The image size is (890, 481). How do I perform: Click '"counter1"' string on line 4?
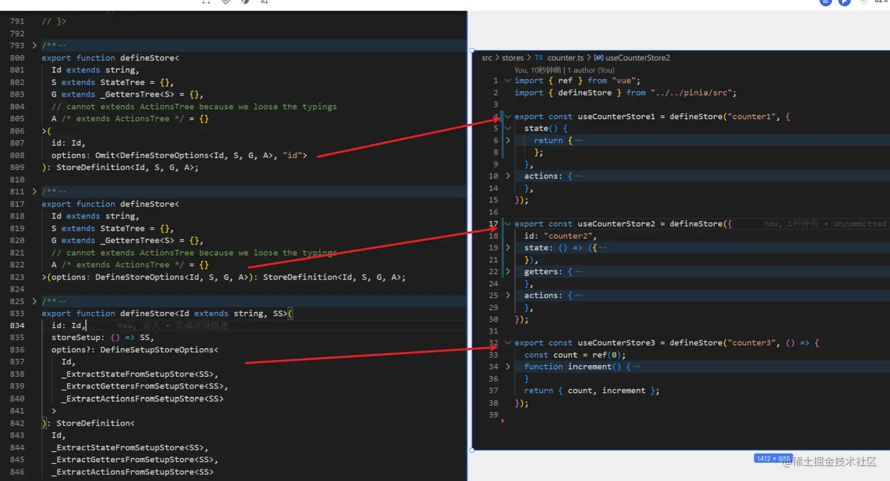(752, 117)
